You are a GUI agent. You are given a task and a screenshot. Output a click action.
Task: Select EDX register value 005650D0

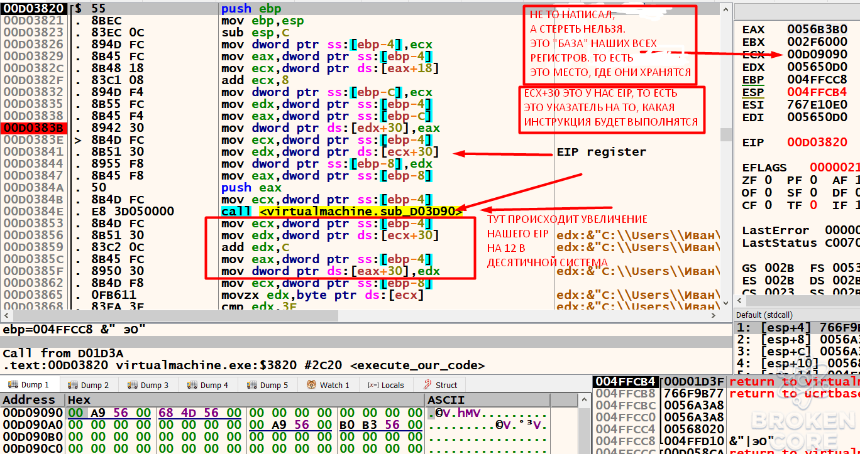817,67
